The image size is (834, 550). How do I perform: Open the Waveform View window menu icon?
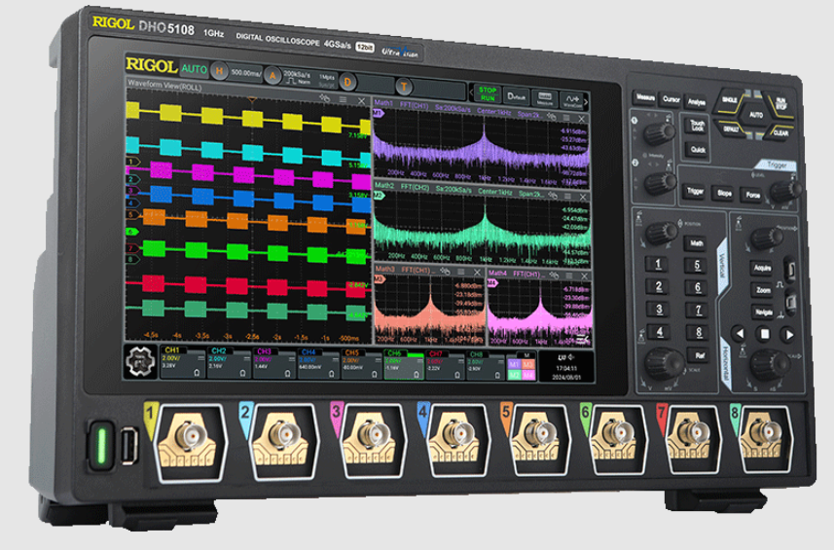pyautogui.click(x=343, y=100)
